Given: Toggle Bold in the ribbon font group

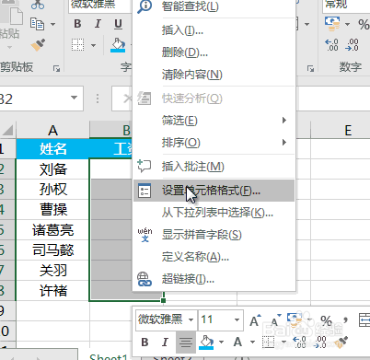Looking at the screenshot, I should coord(77,24).
